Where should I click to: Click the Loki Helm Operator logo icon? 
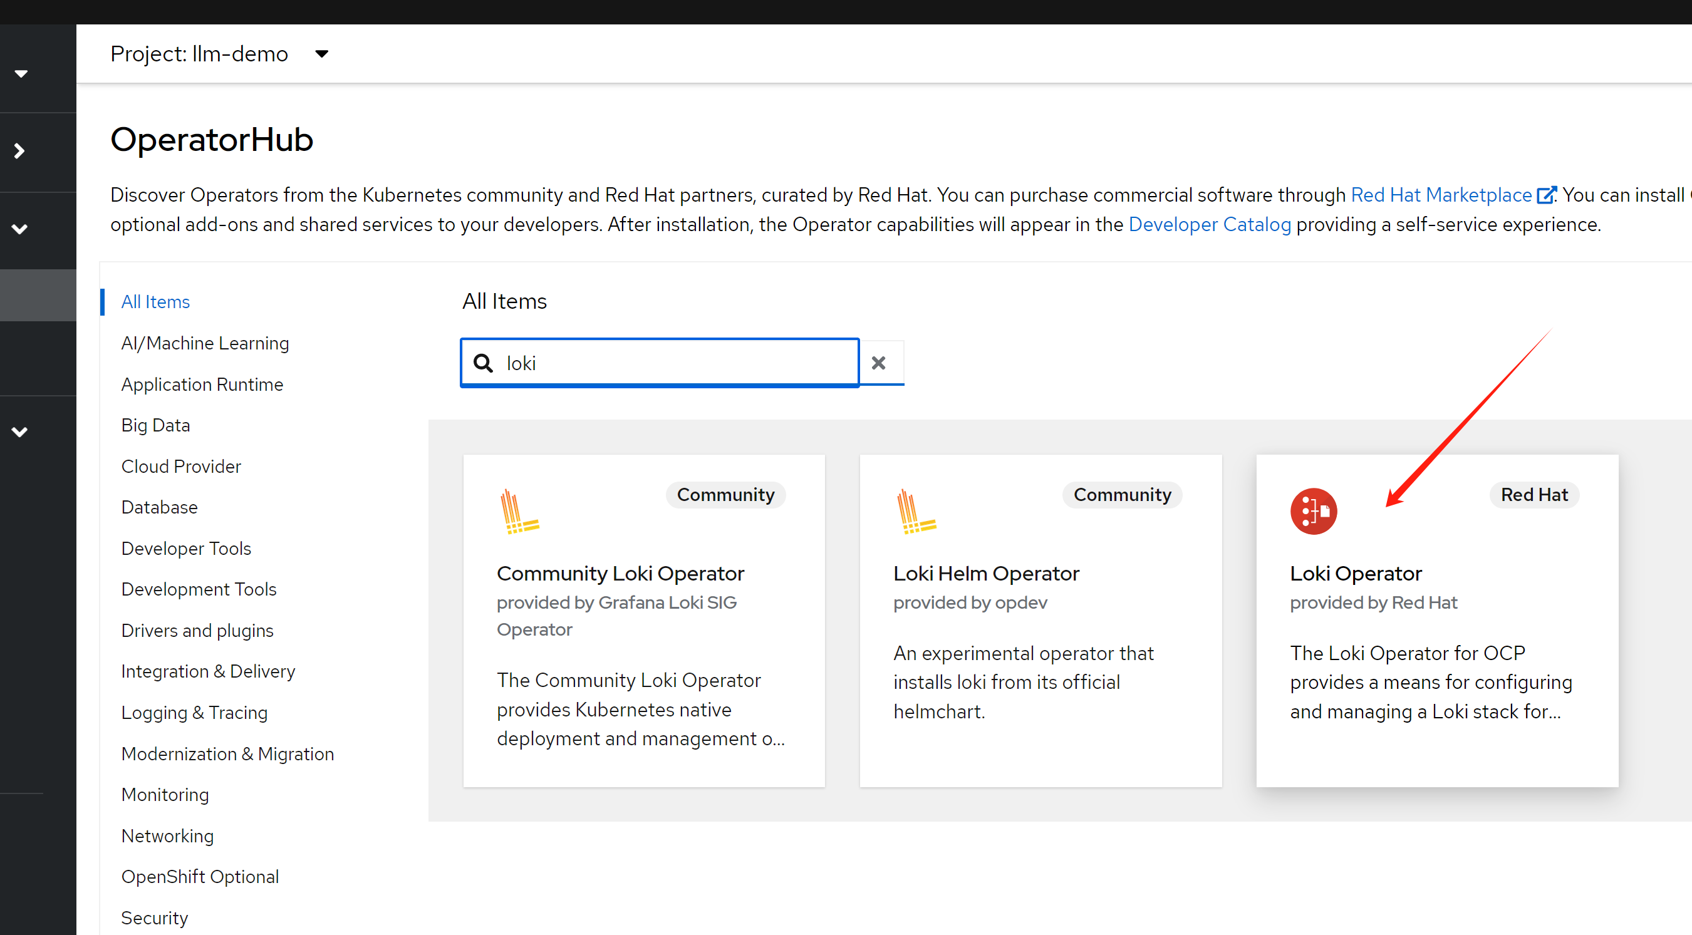click(915, 512)
